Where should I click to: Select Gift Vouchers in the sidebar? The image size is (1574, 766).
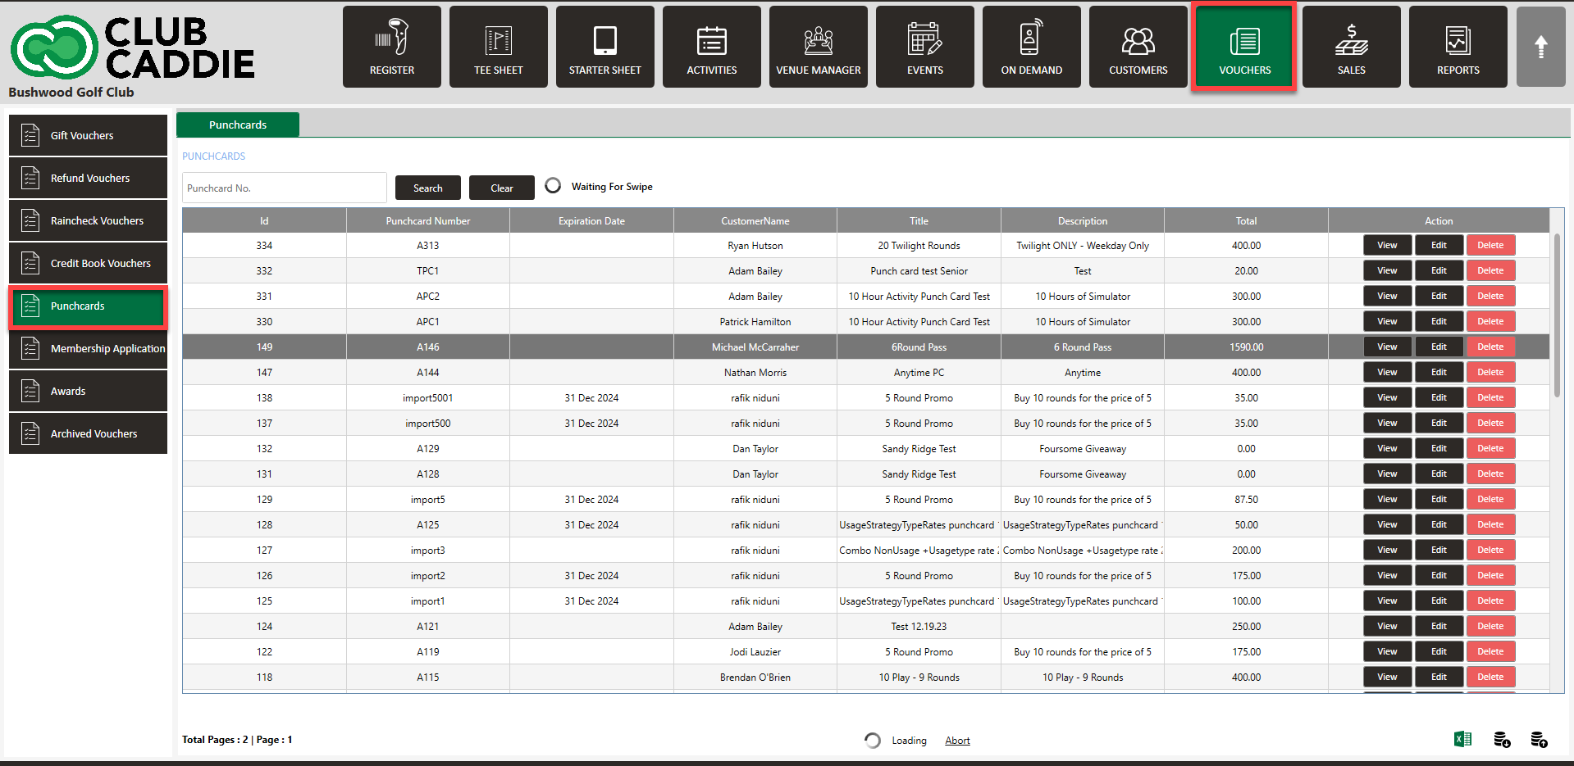(88, 135)
